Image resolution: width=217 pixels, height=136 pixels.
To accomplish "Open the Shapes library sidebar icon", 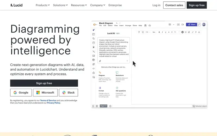I will point(94,38).
